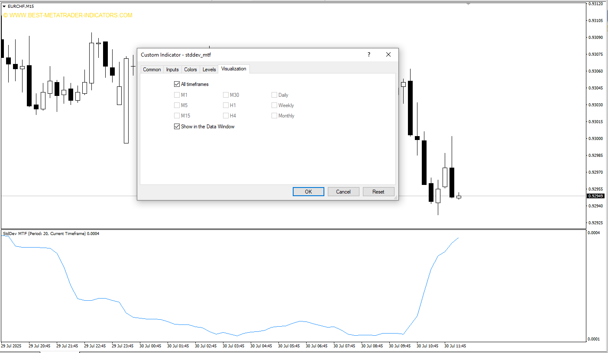This screenshot has width=608, height=353.
Task: Click the StdDev MTF indicator label
Action: pos(51,234)
